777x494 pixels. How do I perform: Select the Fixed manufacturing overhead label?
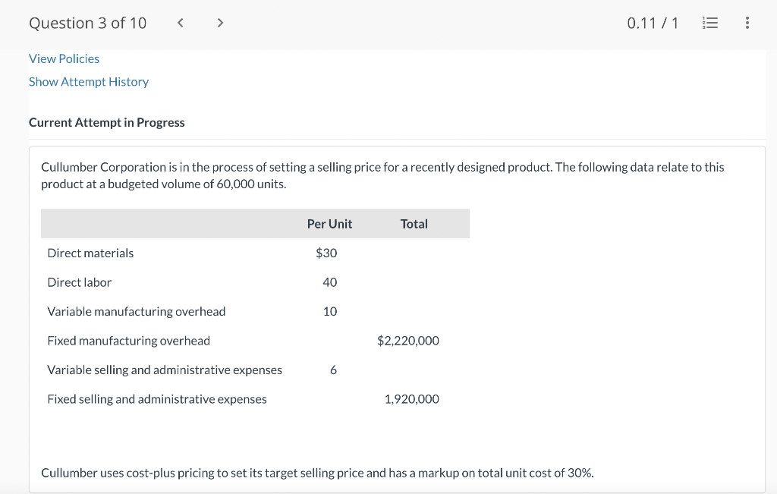pyautogui.click(x=128, y=341)
